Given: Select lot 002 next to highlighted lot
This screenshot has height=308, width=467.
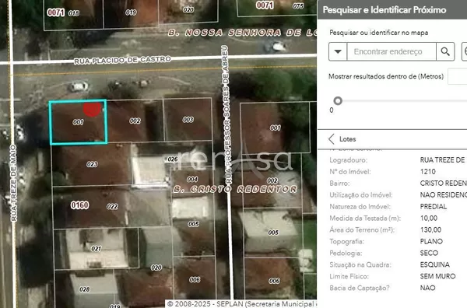Looking at the screenshot, I should click(135, 121).
